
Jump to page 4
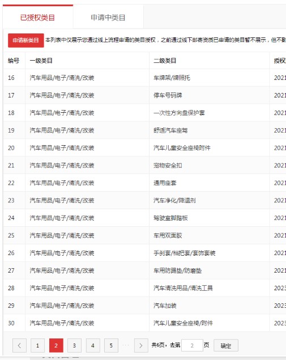click(93, 345)
